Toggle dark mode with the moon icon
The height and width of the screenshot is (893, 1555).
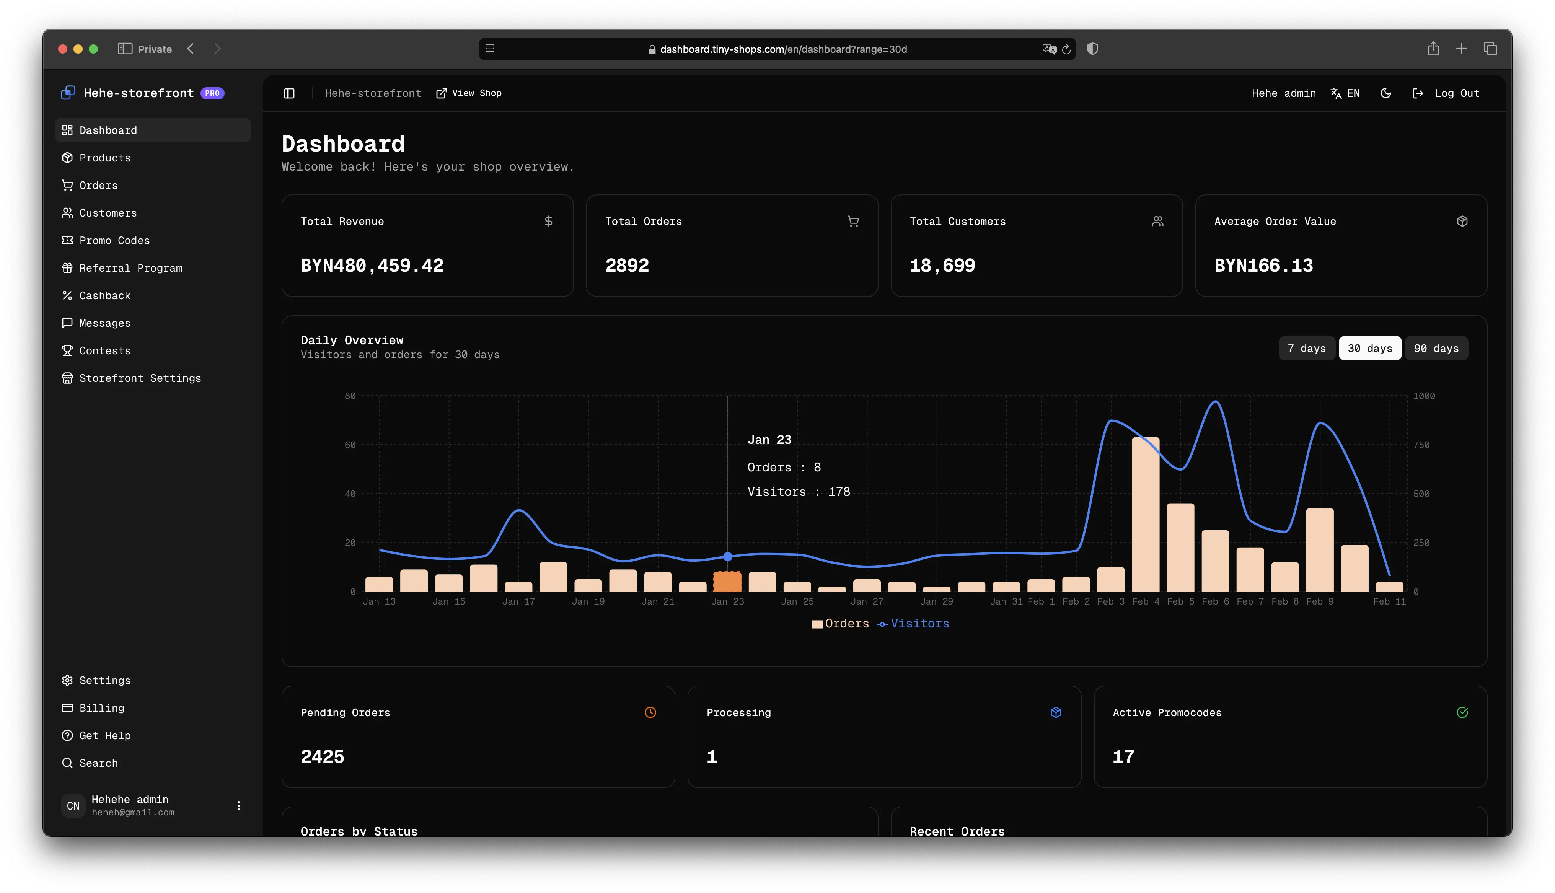pyautogui.click(x=1386, y=93)
